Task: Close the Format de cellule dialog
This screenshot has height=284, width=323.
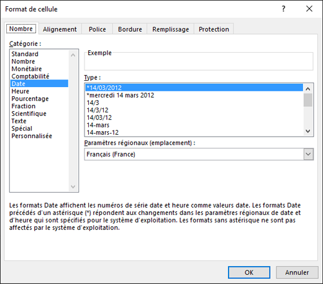Action: click(x=309, y=9)
